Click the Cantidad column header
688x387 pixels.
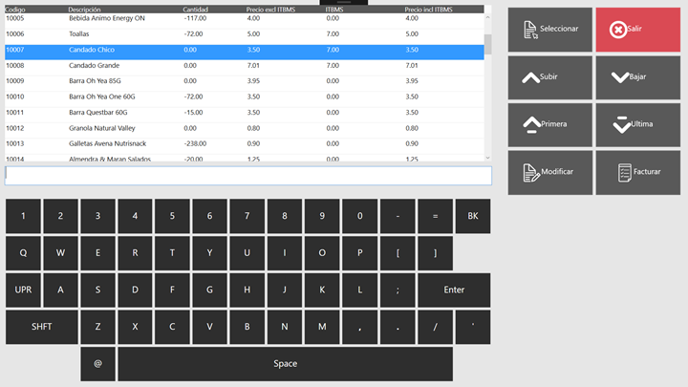(196, 10)
